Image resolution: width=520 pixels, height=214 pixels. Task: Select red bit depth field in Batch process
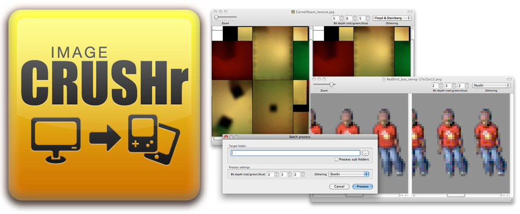pos(270,174)
